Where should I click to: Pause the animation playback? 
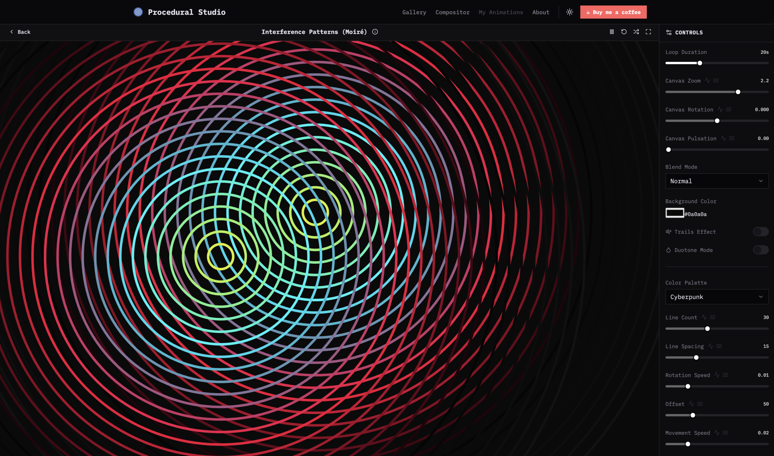612,32
